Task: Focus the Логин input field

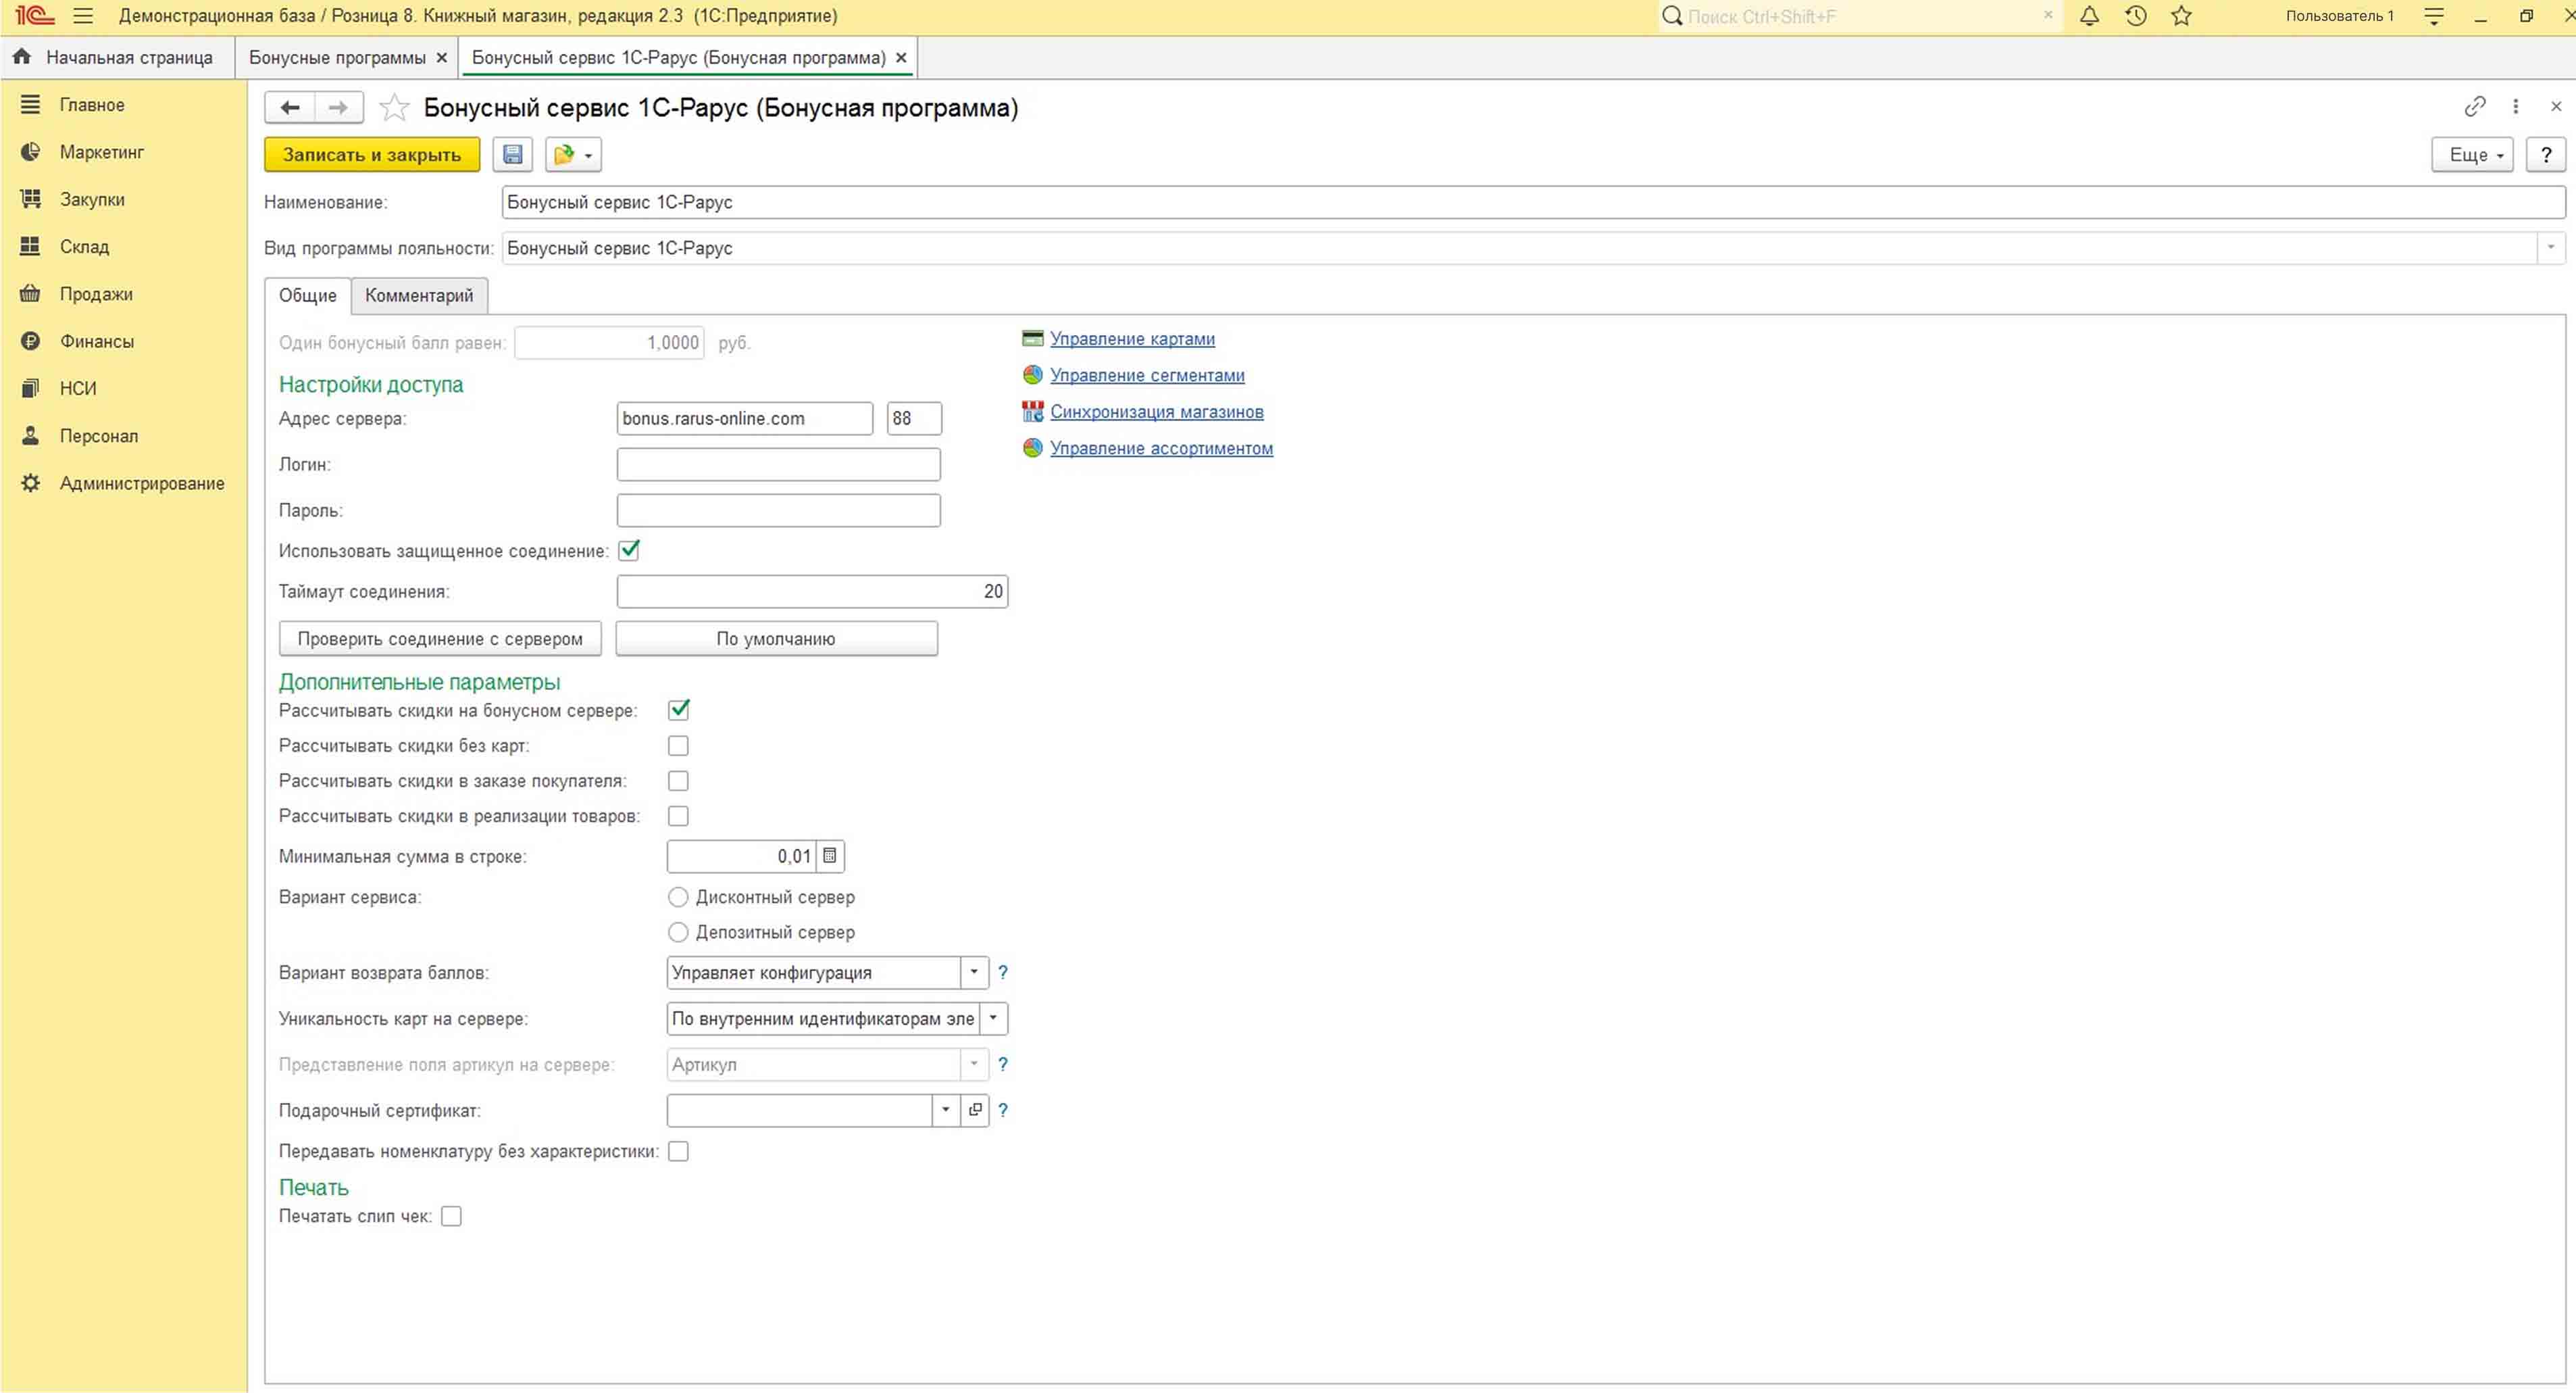Action: point(778,464)
